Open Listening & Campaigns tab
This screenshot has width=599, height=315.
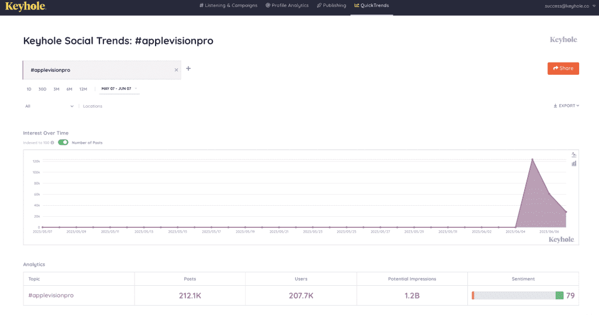[x=228, y=5]
